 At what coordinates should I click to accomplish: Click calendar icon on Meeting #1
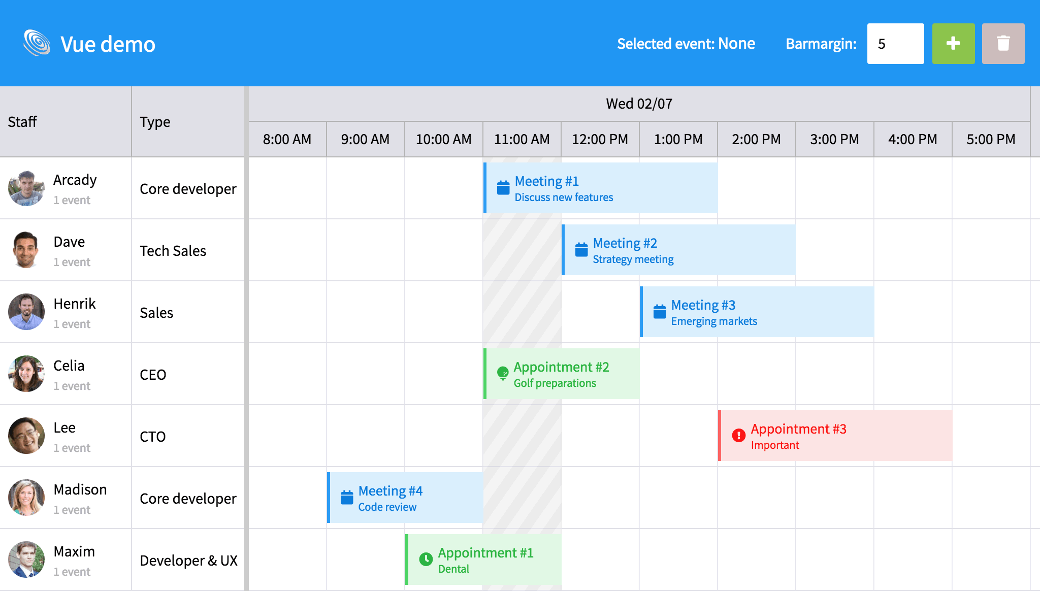click(x=503, y=188)
